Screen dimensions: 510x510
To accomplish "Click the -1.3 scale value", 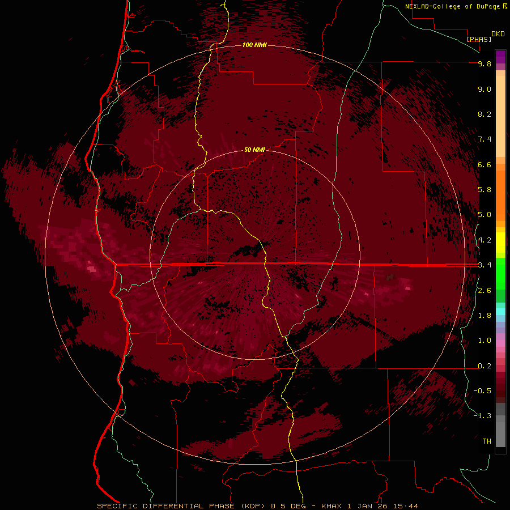I will 482,416.
